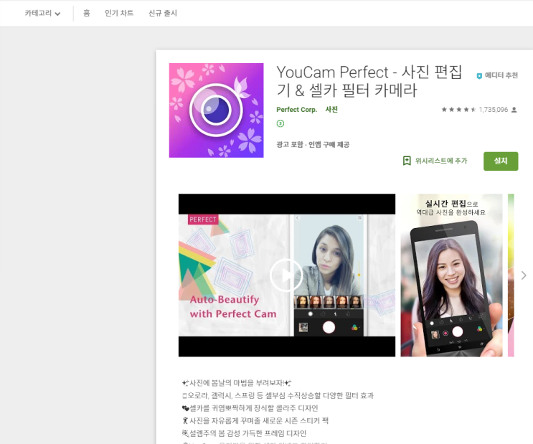
Task: Open the 실시간 편집 screenshot thumbnail
Action: [451, 275]
